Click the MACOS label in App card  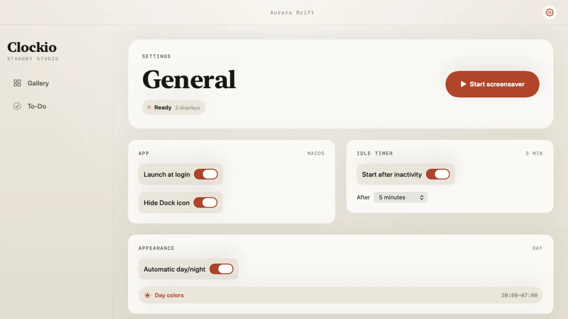point(316,153)
